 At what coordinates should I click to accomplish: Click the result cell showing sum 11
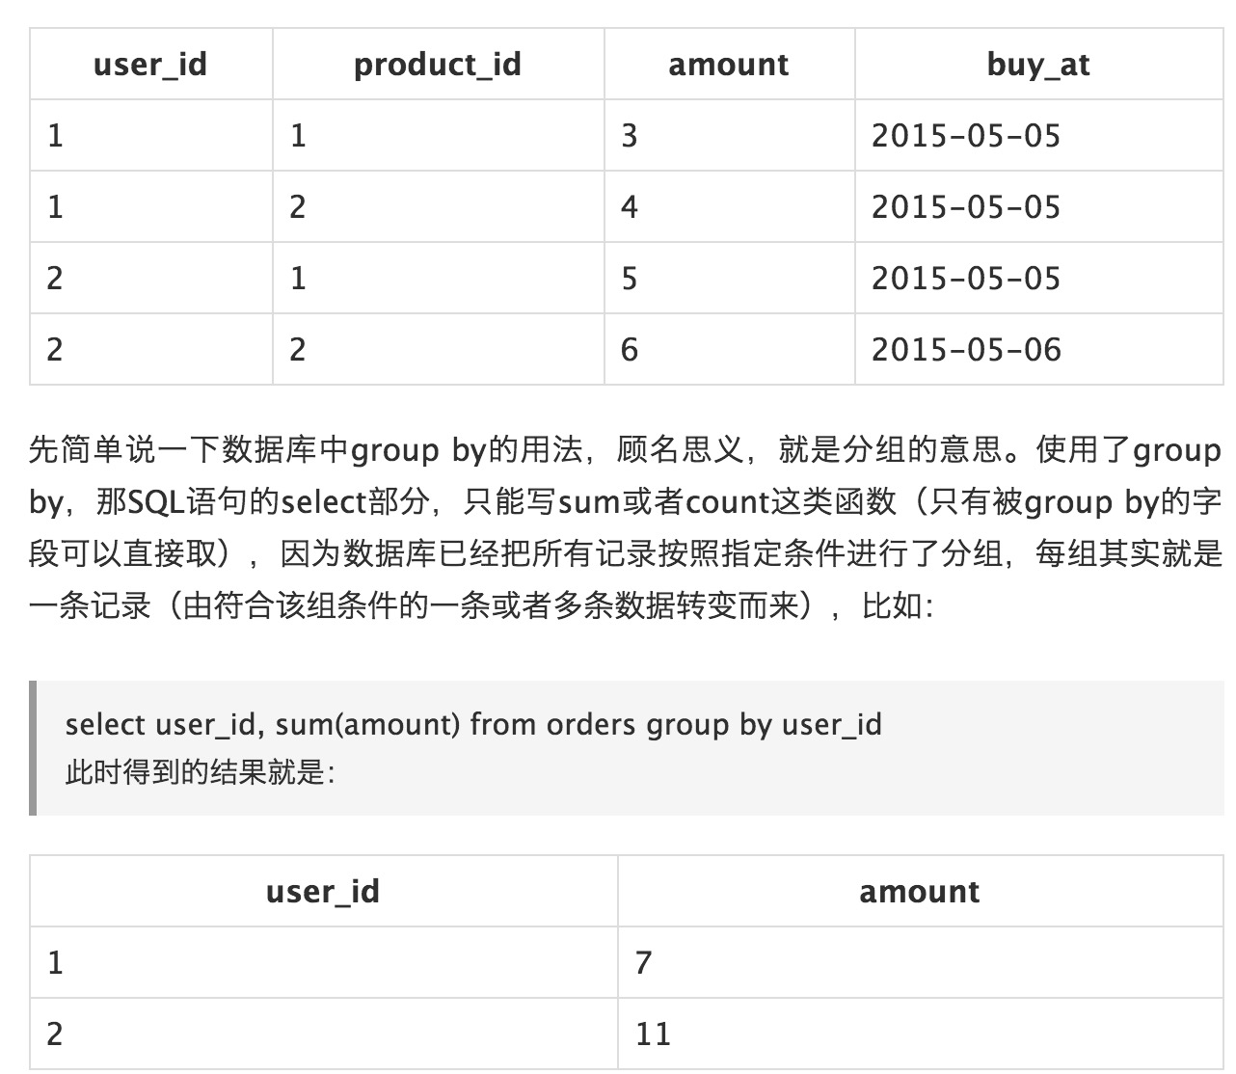[920, 1034]
